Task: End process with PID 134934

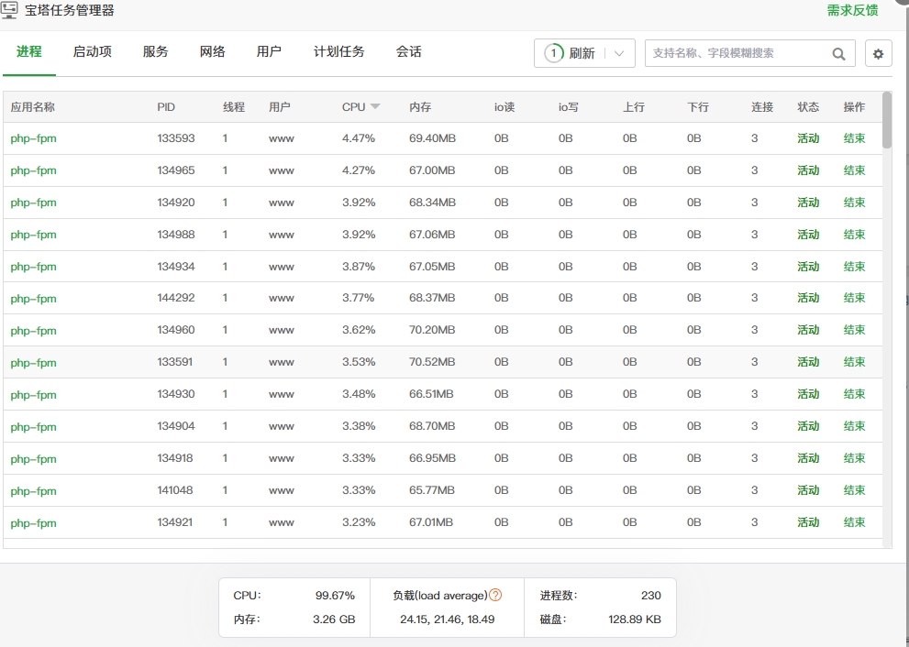Action: click(x=854, y=267)
